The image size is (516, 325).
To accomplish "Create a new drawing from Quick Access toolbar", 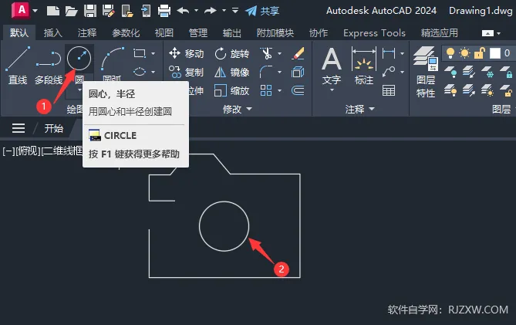I will pyautogui.click(x=53, y=11).
